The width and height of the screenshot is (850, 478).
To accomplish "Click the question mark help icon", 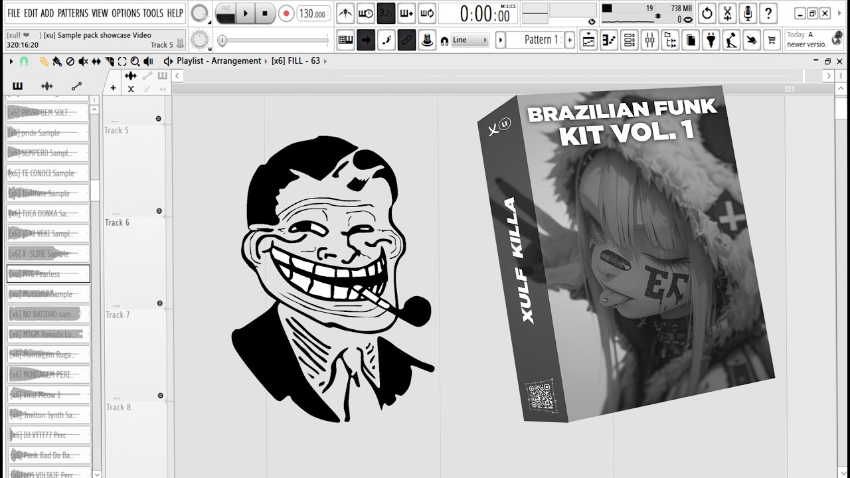I will pyautogui.click(x=768, y=13).
